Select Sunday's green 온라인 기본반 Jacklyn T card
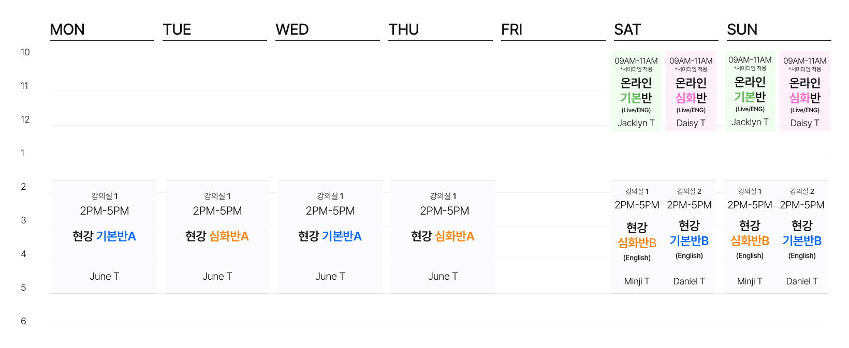The height and width of the screenshot is (348, 849). tap(750, 91)
